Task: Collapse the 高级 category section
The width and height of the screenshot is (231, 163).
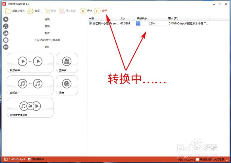Action: 47,47
